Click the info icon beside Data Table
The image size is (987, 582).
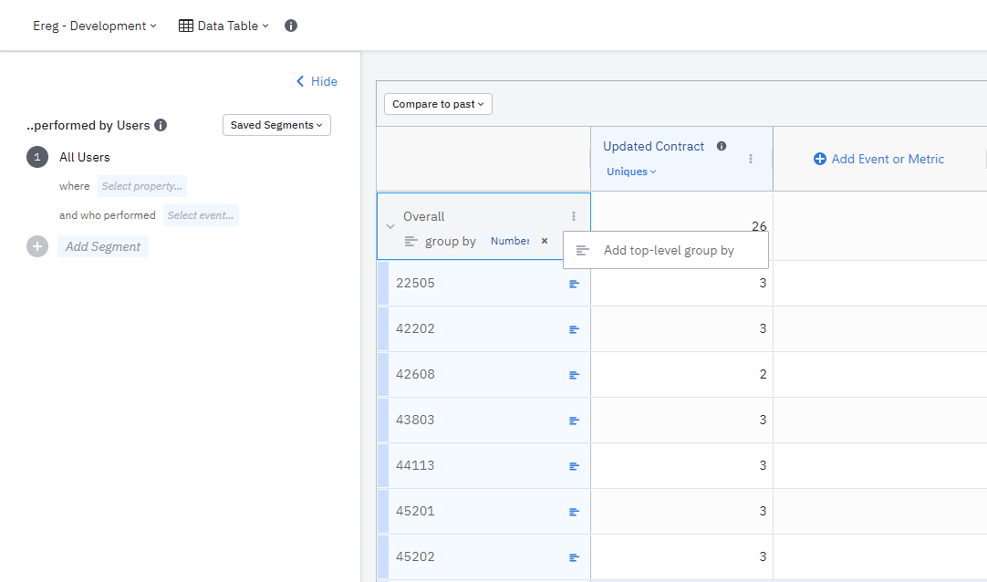291,26
